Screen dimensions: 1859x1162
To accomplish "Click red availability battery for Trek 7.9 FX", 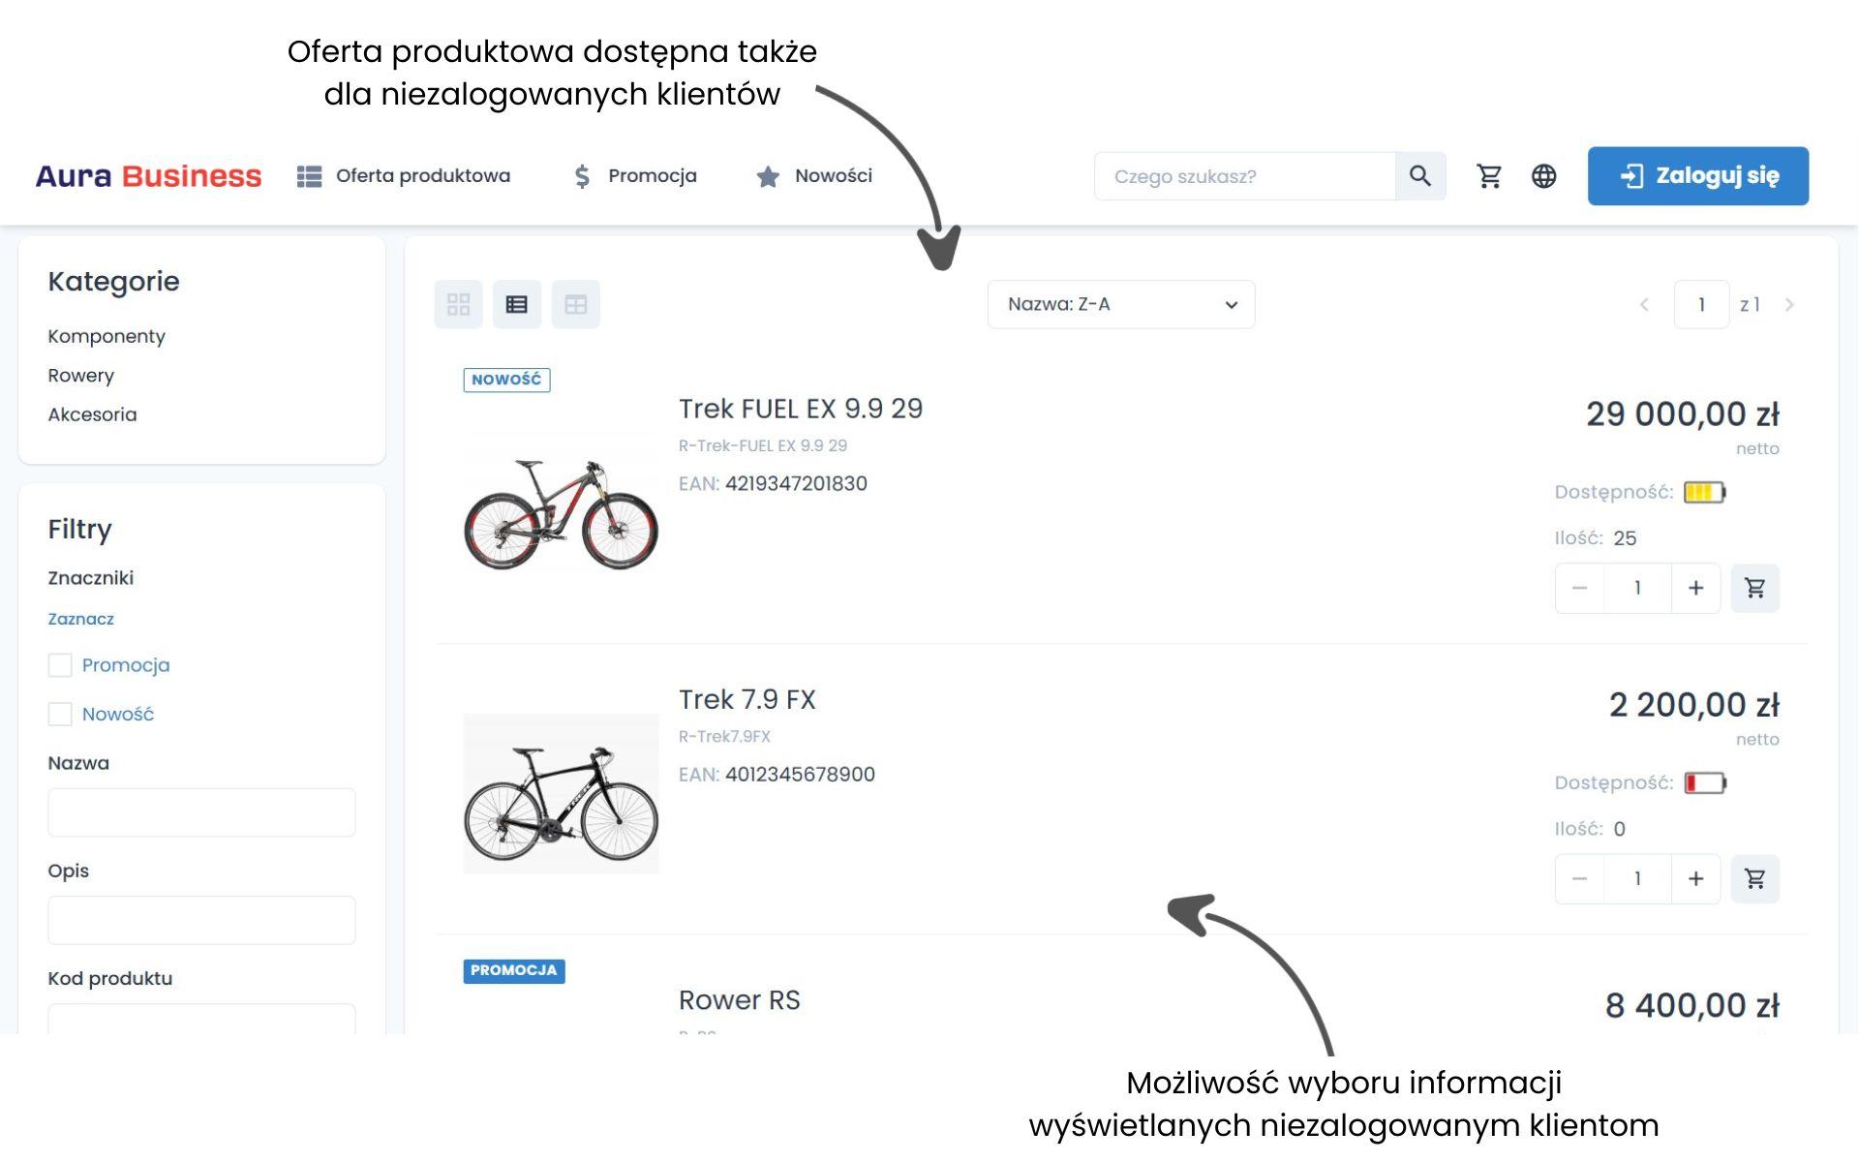I will (x=1705, y=782).
